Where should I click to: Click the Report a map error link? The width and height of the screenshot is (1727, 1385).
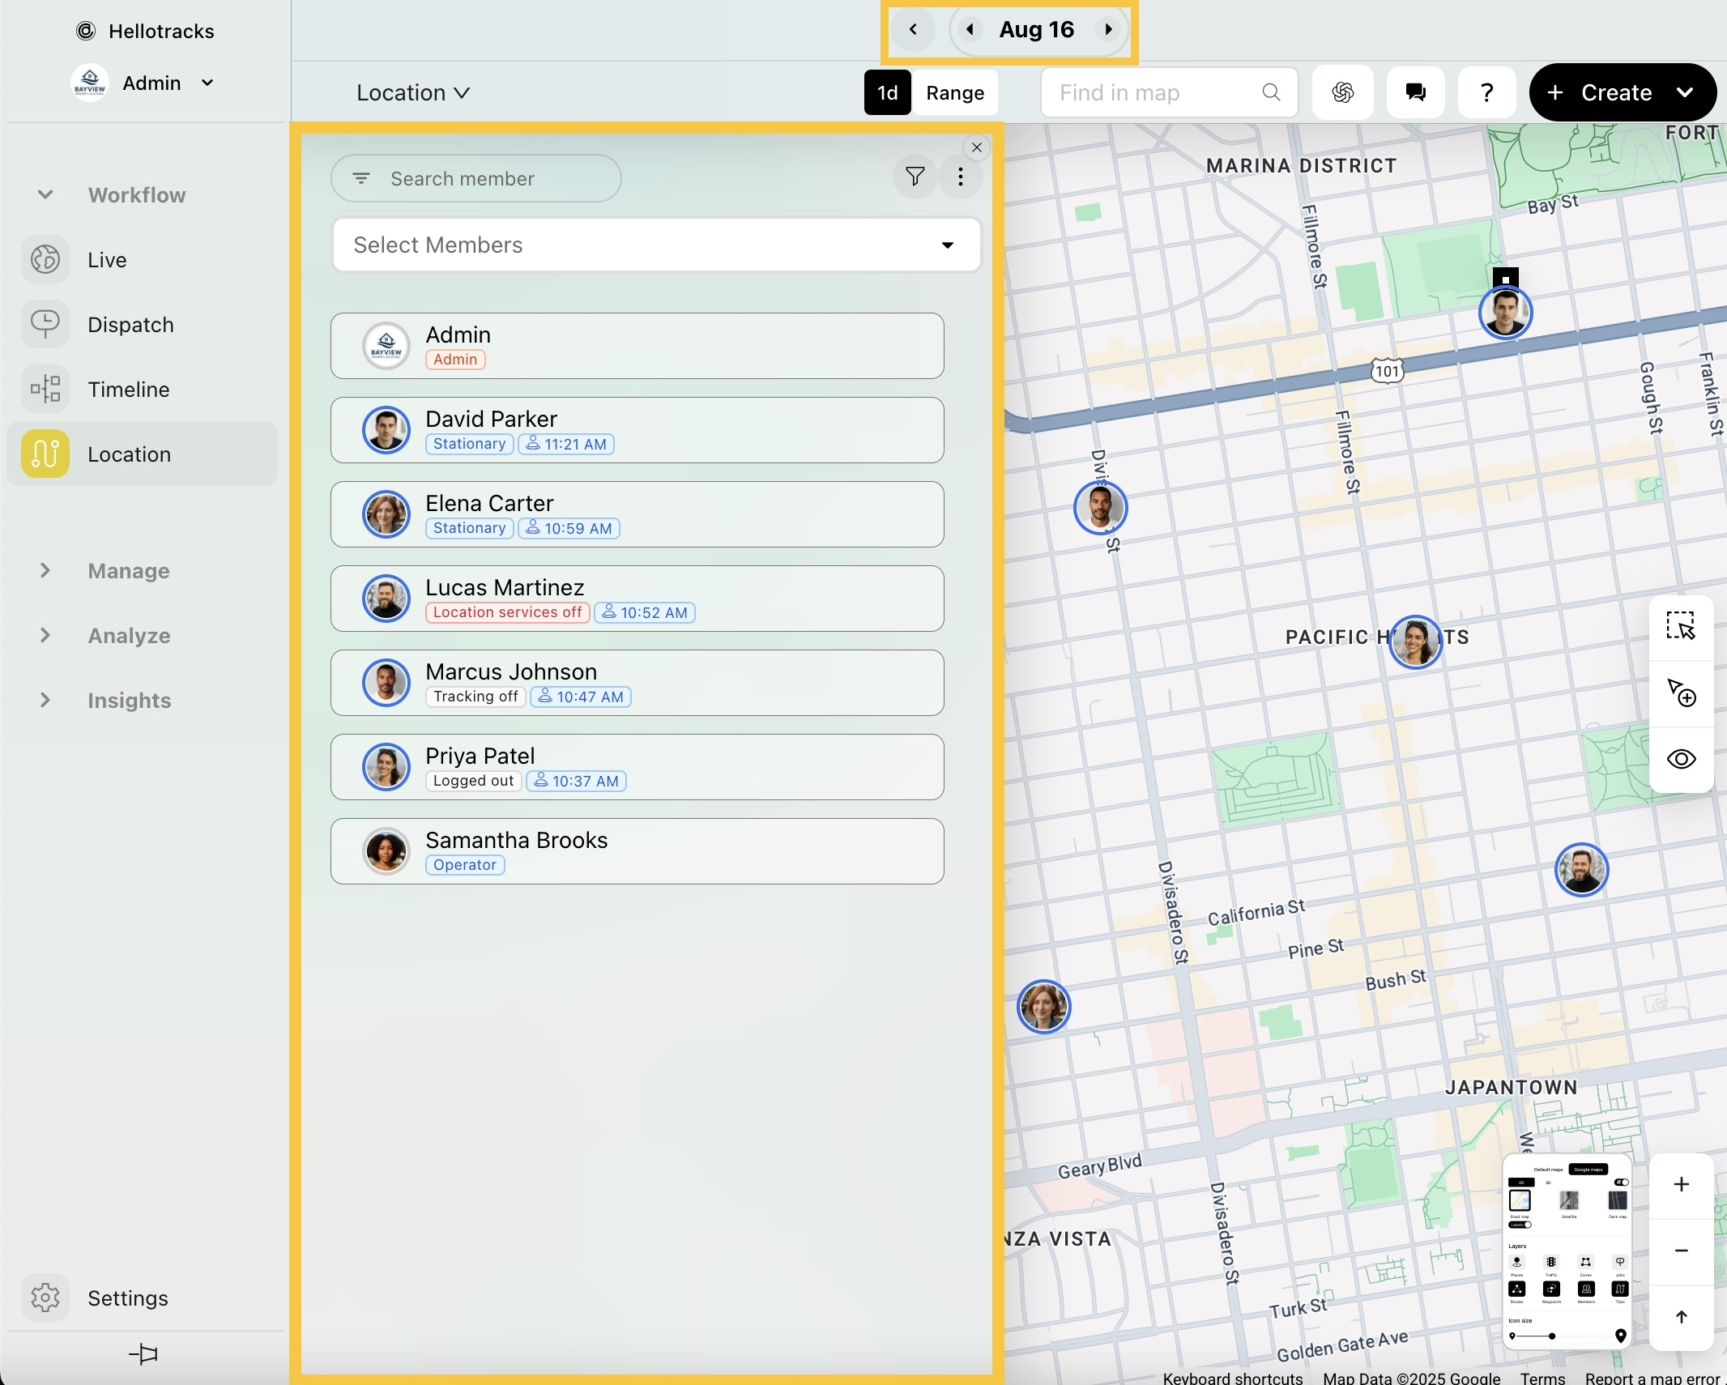1652,1378
